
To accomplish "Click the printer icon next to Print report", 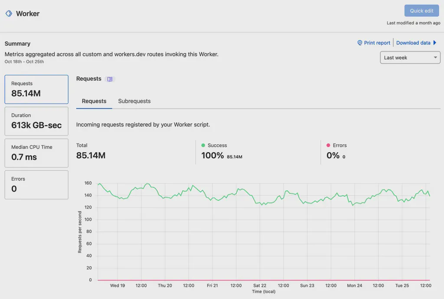I will point(359,42).
